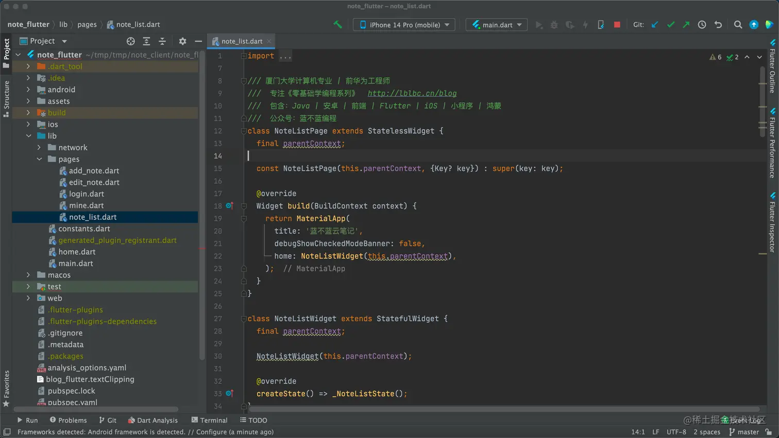Expand the macos folder
This screenshot has height=438, width=779.
point(28,275)
